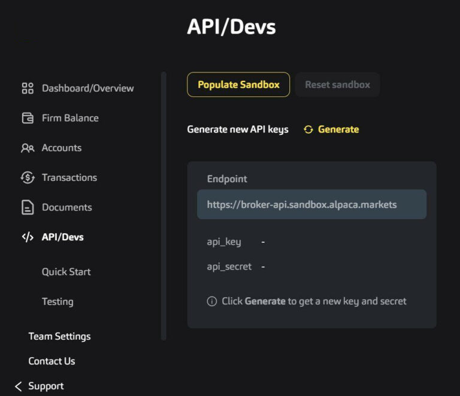460x396 pixels.
Task: Open Quick Start submenu item
Action: tap(66, 272)
